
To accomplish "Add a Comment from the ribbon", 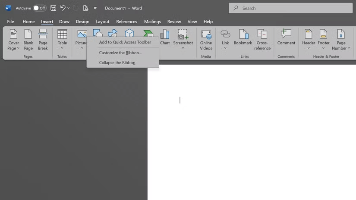I will click(286, 38).
